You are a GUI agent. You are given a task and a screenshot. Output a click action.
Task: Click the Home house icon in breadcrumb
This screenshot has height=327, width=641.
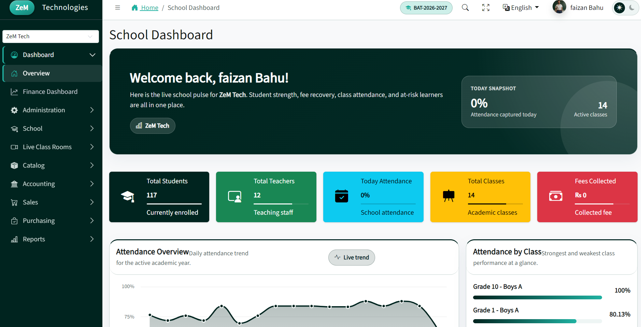click(x=135, y=8)
